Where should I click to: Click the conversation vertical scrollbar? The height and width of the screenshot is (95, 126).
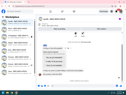pos(122,63)
